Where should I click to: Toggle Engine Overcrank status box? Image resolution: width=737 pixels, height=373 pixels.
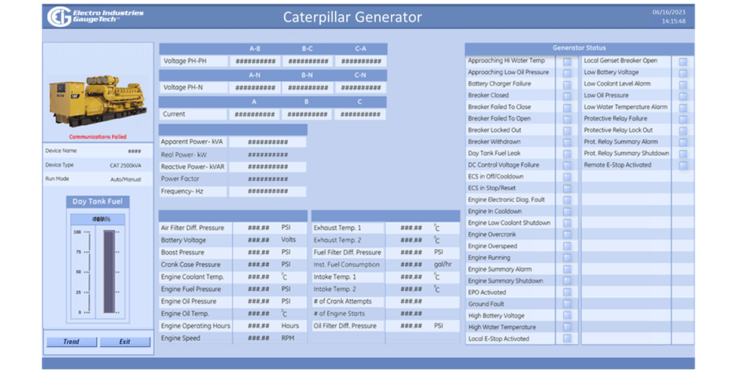coord(567,235)
